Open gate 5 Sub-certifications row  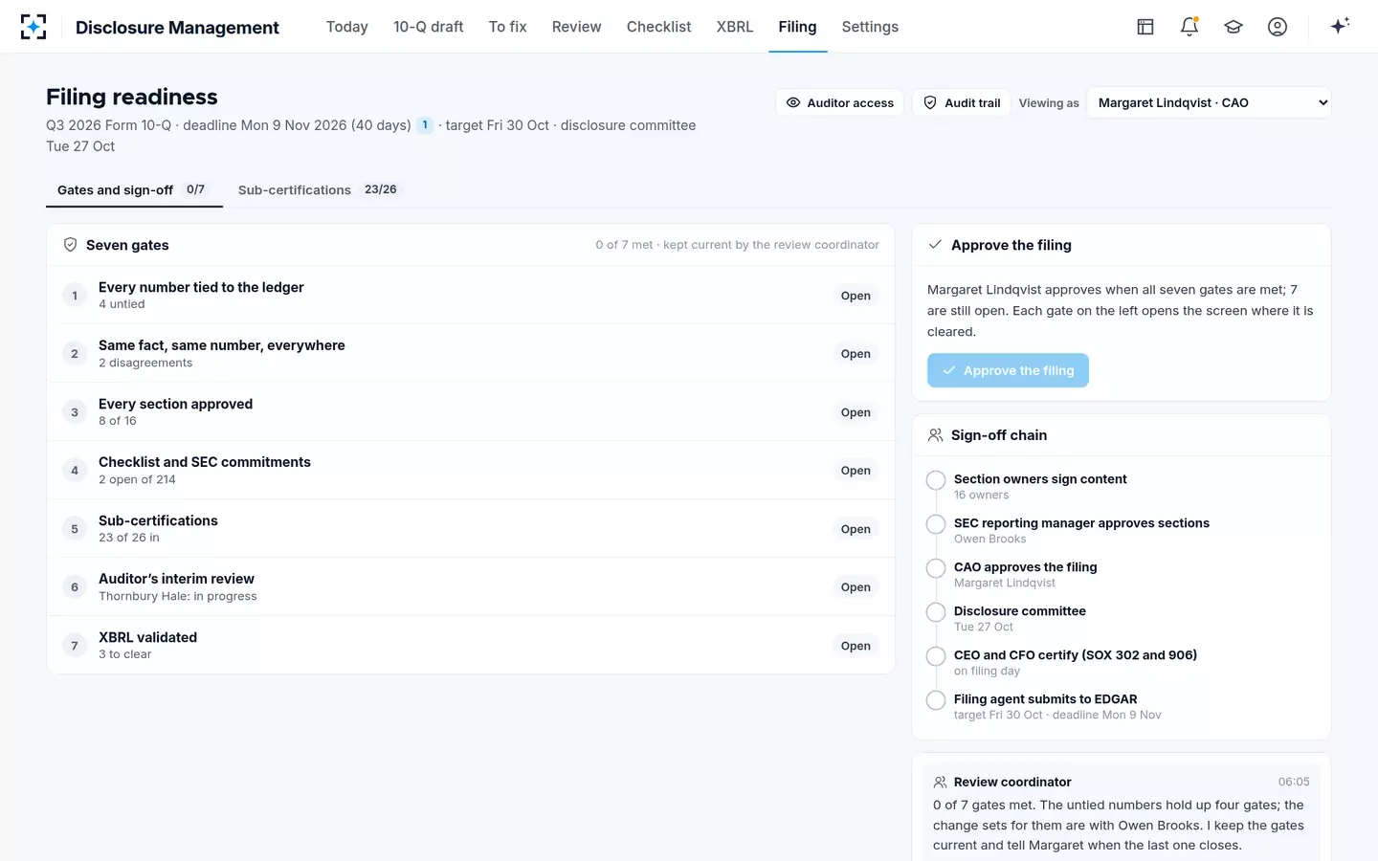pos(470,528)
